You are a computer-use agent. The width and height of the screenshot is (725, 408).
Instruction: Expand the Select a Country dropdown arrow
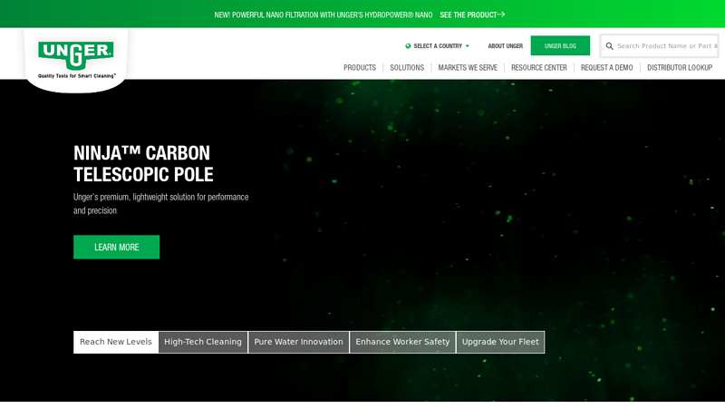click(468, 46)
